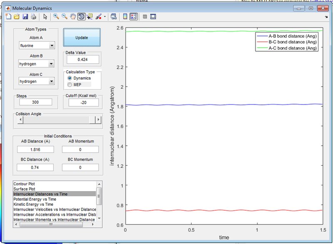The height and width of the screenshot is (244, 333).
Task: Select the MEP radio button
Action: (70, 85)
